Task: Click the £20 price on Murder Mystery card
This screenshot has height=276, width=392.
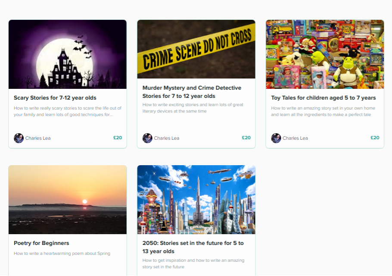Action: (246, 138)
